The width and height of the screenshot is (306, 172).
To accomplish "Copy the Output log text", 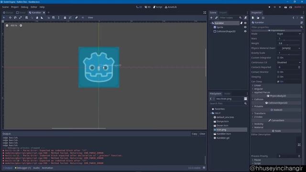I will coord(195,134).
